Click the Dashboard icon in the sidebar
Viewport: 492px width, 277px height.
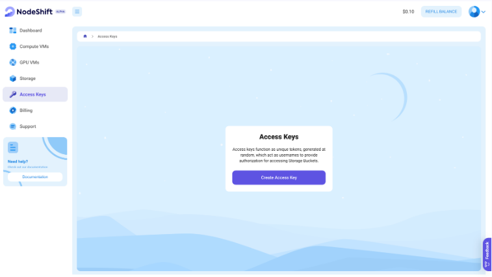pyautogui.click(x=13, y=31)
